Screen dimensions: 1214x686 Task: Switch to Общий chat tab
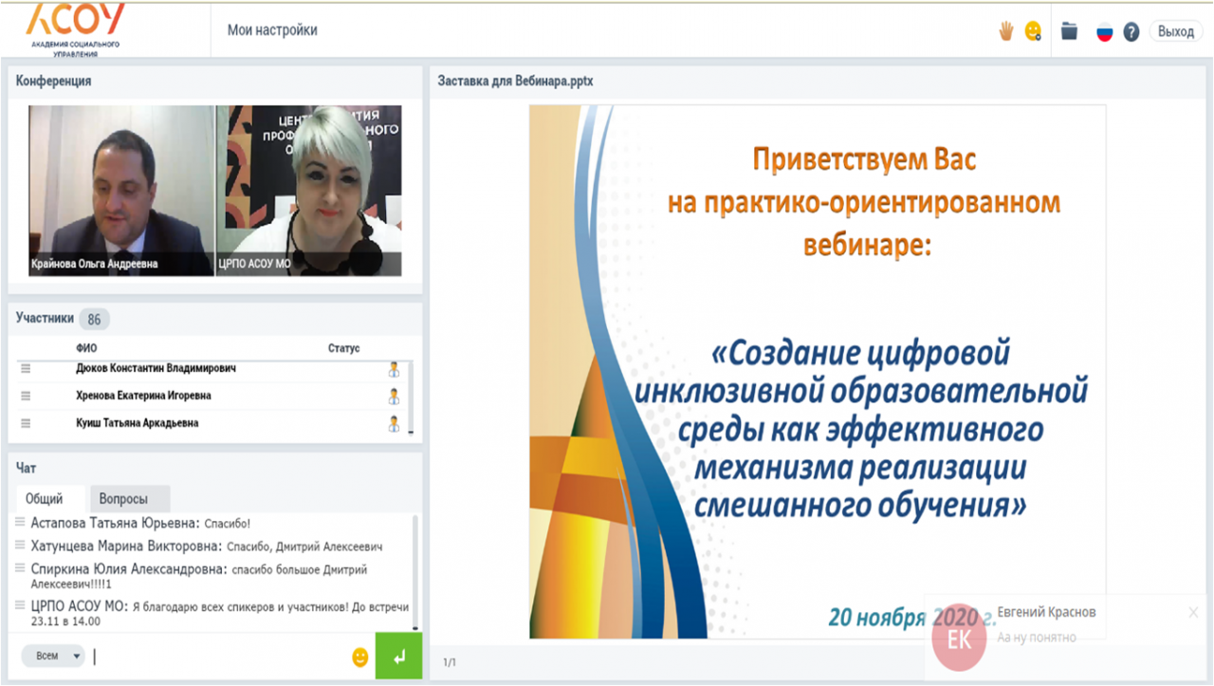click(45, 499)
